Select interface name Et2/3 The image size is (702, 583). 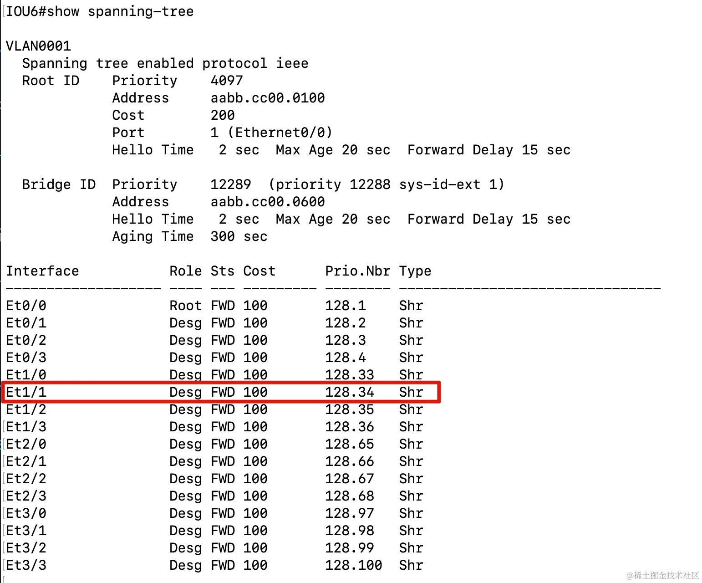tap(26, 496)
